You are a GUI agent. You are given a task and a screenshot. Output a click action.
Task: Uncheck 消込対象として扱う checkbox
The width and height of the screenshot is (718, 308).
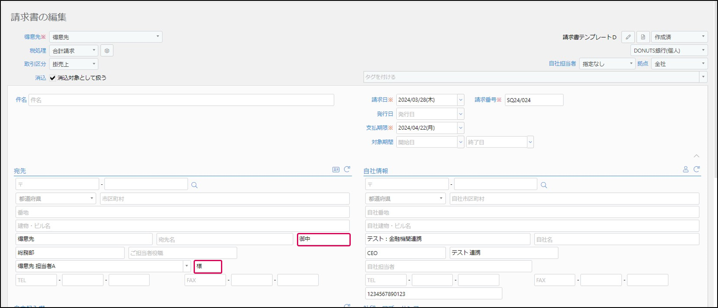click(x=53, y=78)
